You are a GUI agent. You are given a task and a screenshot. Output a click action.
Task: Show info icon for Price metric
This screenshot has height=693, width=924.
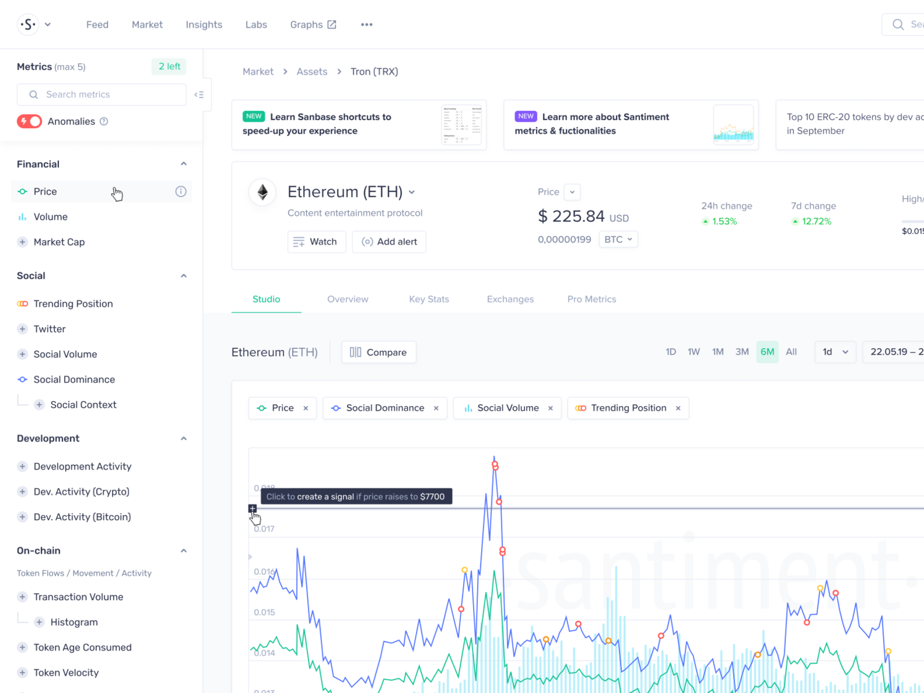[181, 191]
